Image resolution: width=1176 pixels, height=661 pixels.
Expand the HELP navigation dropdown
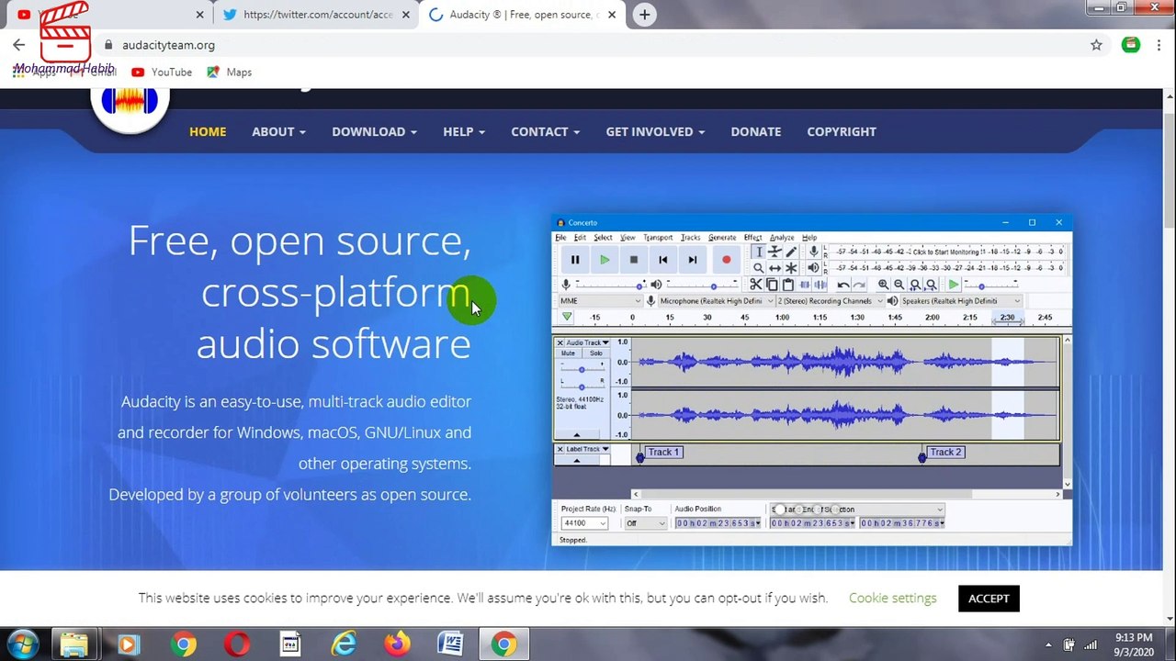coord(464,131)
